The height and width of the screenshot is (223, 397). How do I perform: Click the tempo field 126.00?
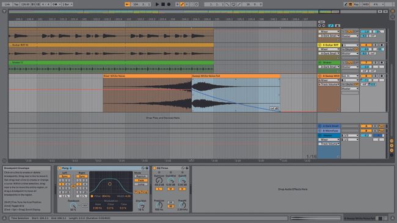coord(25,4)
